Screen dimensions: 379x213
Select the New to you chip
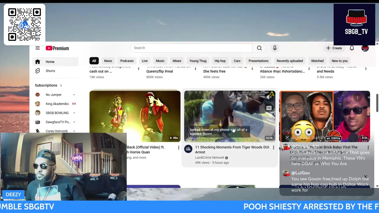click(x=340, y=61)
